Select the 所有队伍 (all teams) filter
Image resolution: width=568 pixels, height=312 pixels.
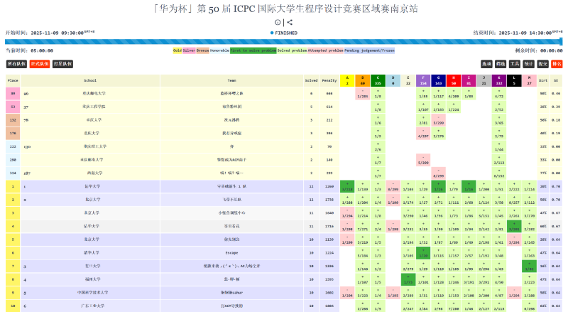pos(16,64)
